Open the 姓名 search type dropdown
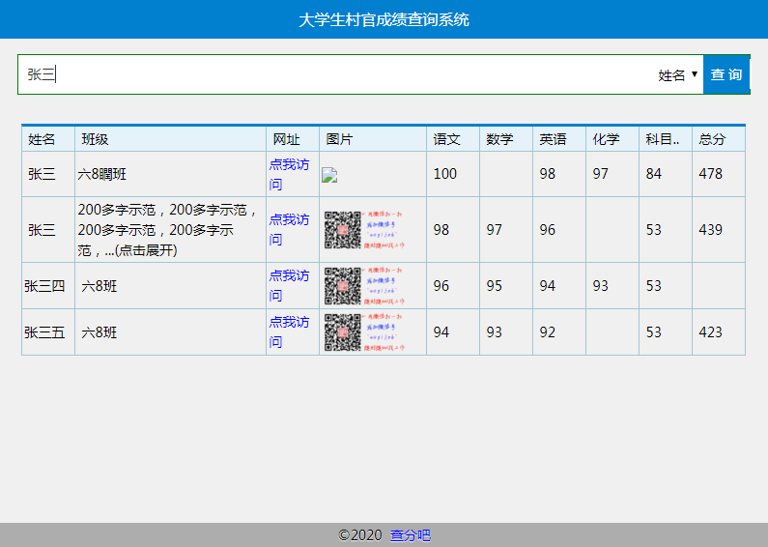Screen dimensions: 768x547 677,74
